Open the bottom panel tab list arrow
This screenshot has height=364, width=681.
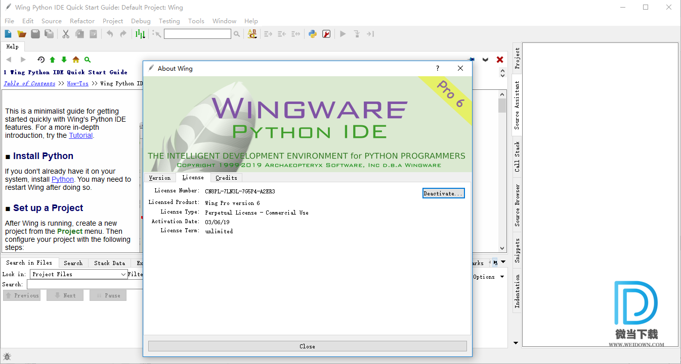[x=502, y=263]
